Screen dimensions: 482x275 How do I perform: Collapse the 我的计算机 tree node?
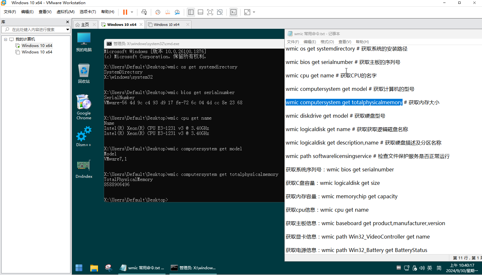pos(5,39)
